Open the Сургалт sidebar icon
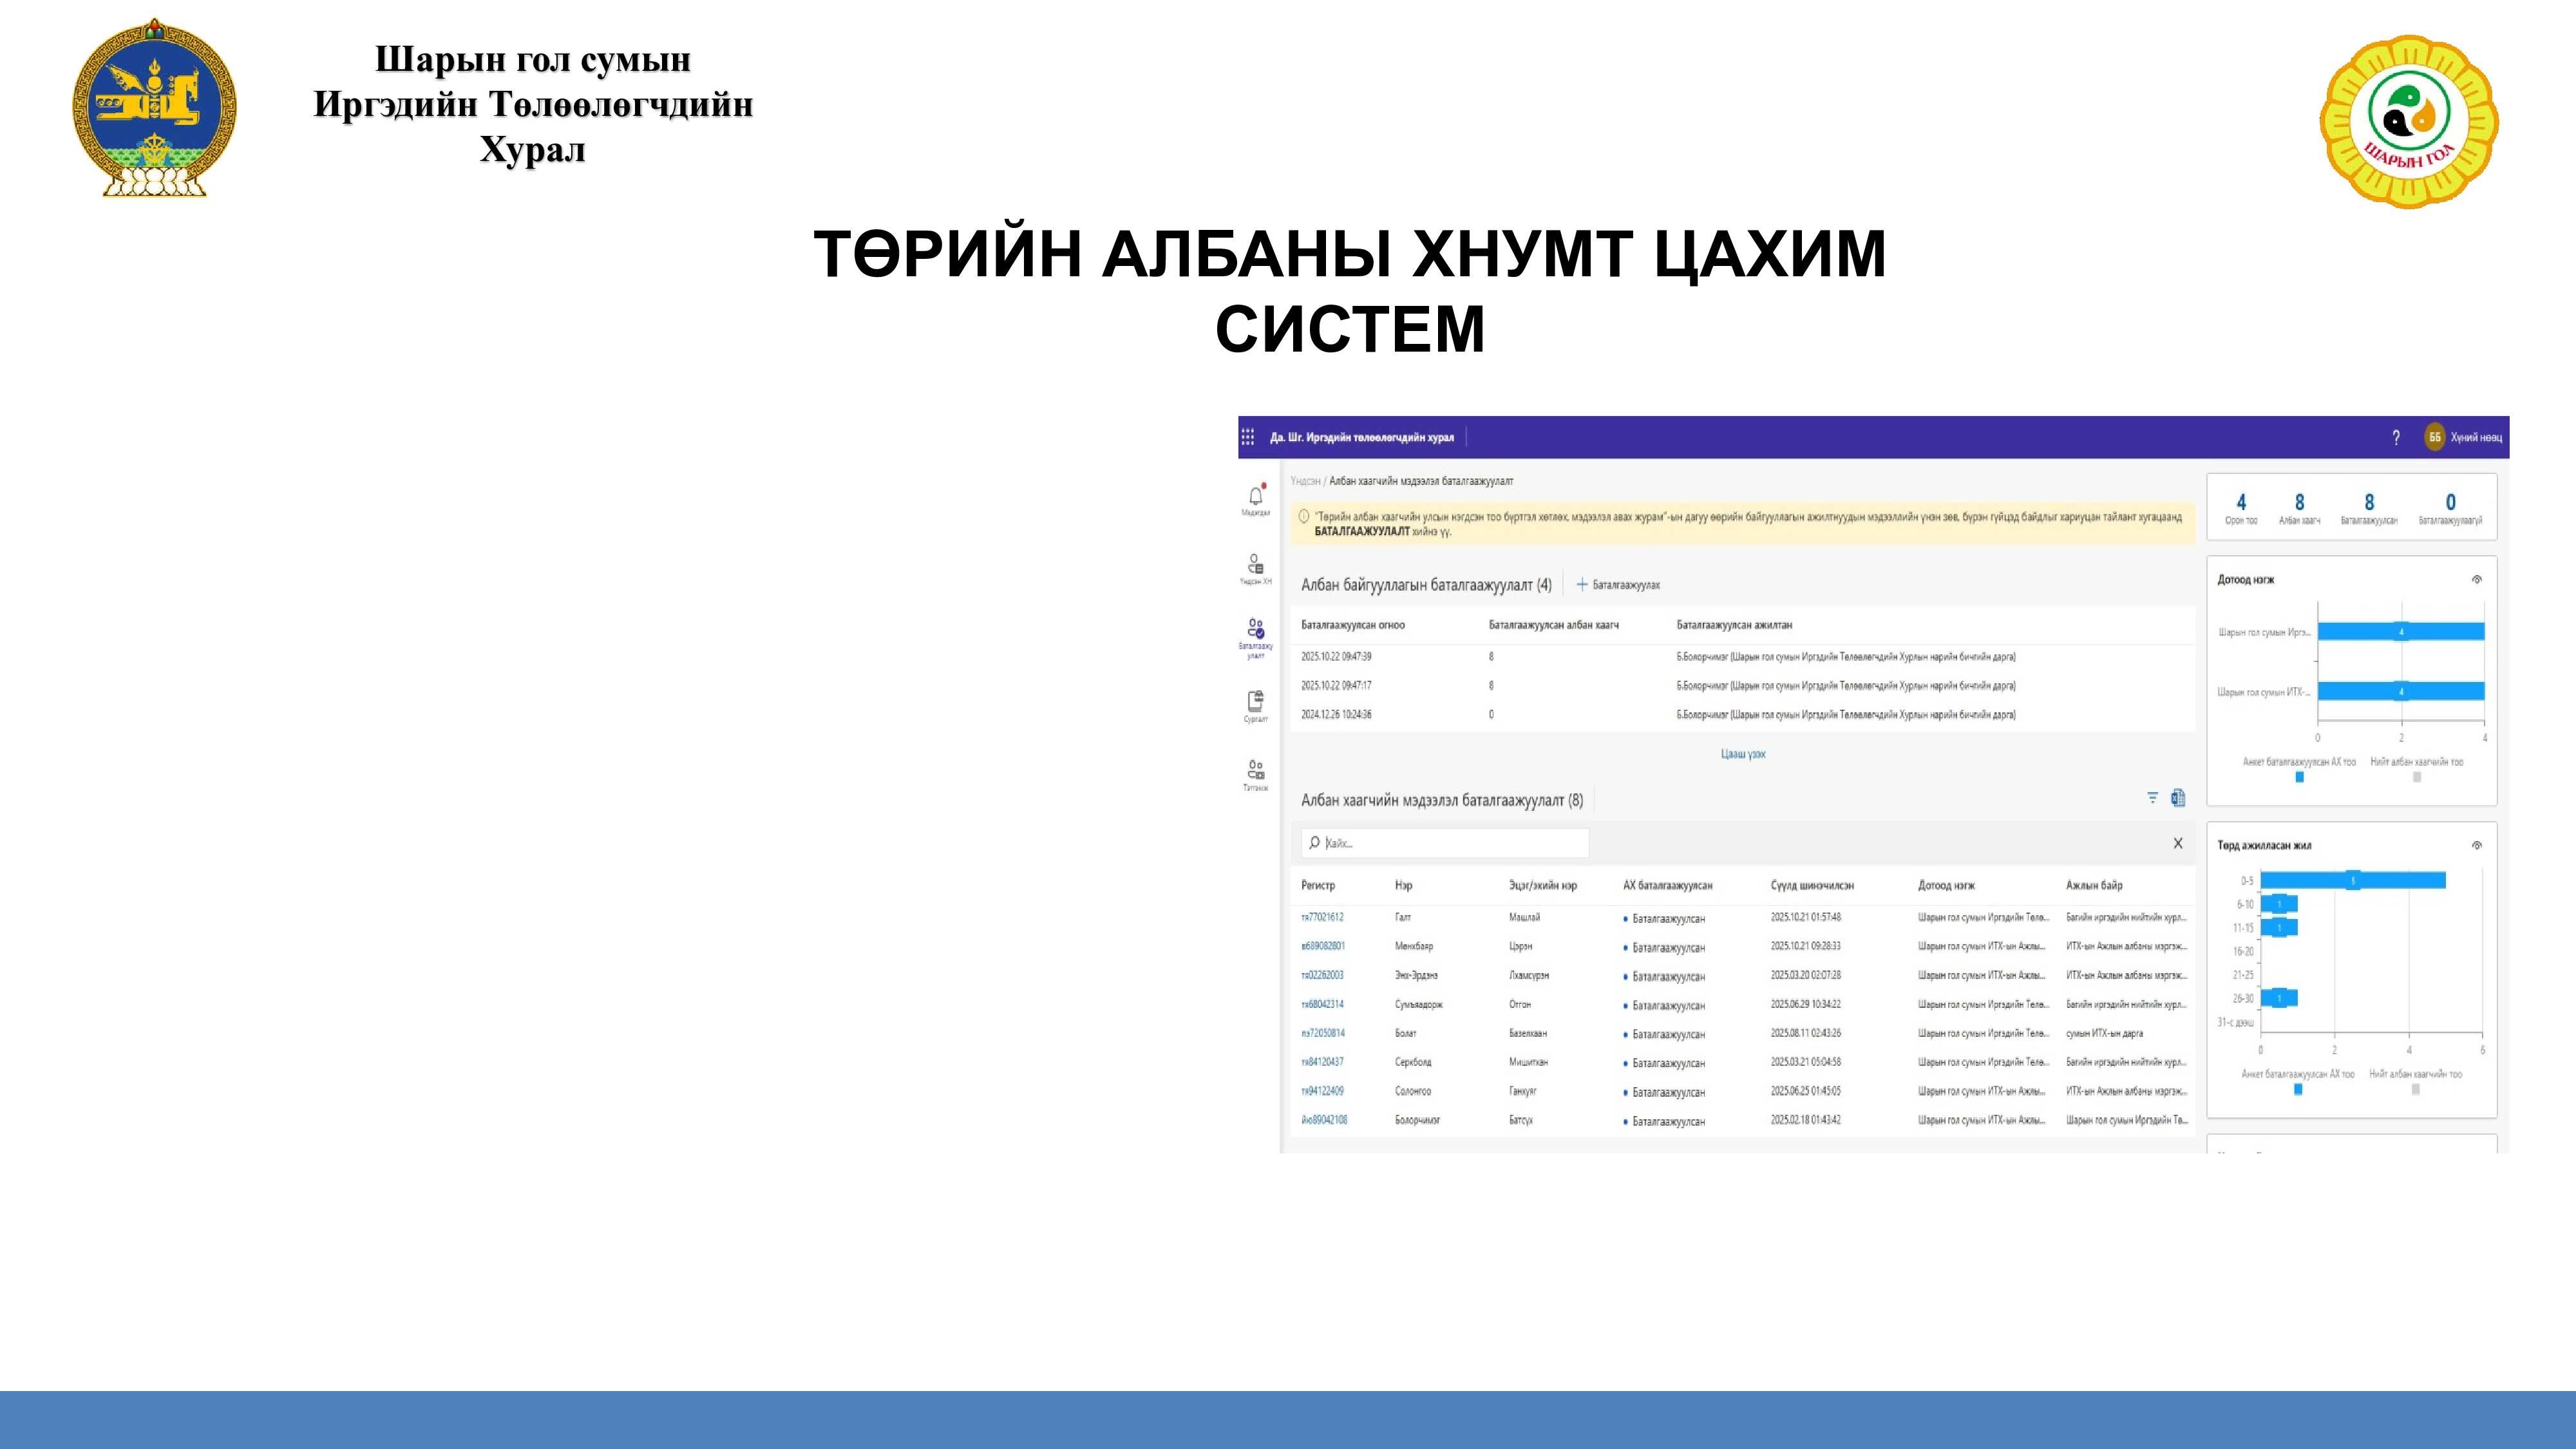2576x1449 pixels. 1256,701
